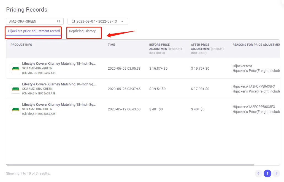The image size is (284, 182).
Task: Click the AMZ-ORA-GREEN search input field
Action: pyautogui.click(x=30, y=21)
